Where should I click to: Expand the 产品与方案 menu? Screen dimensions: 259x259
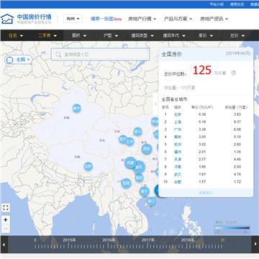[x=178, y=19]
